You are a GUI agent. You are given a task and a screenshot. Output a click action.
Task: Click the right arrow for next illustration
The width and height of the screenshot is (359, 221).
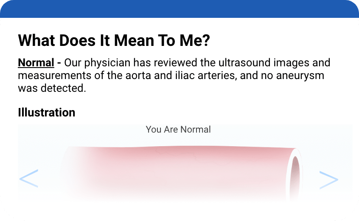[x=328, y=180]
